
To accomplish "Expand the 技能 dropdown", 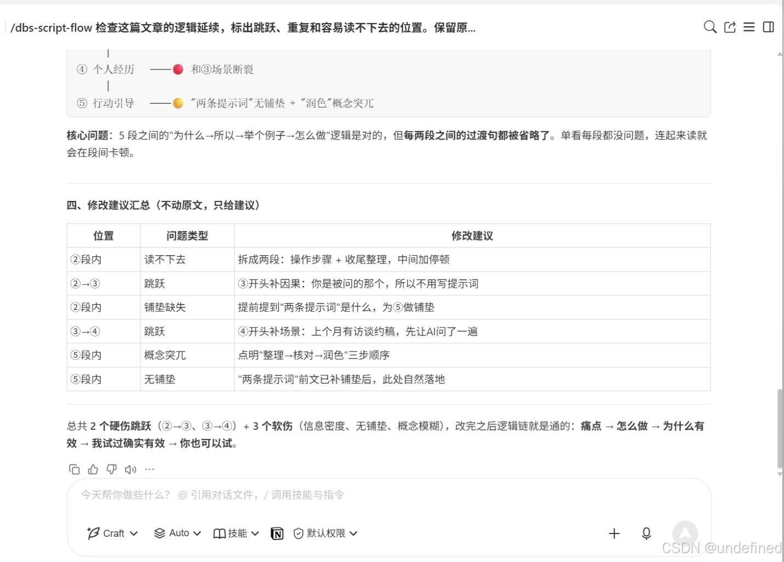I will click(x=236, y=533).
